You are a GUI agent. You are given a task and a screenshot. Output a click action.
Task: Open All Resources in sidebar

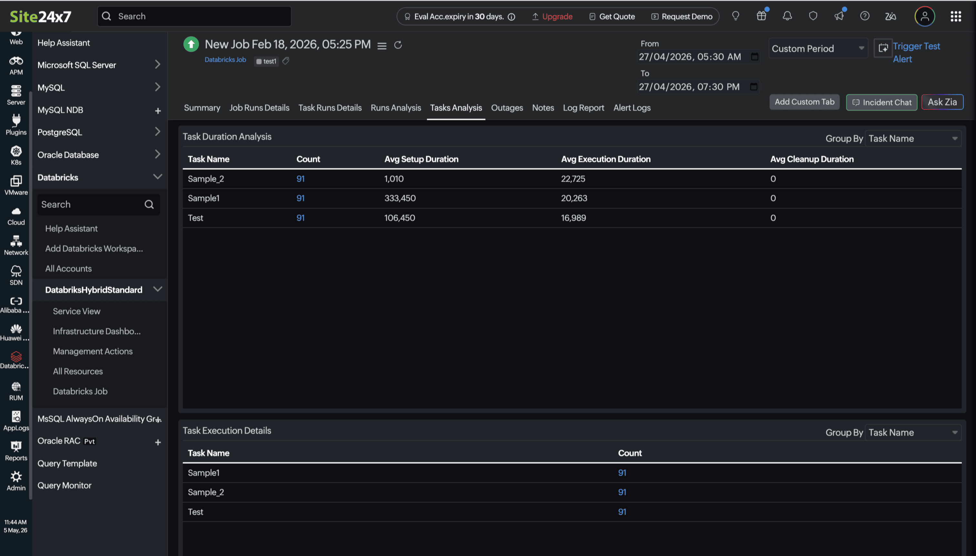[x=78, y=371]
